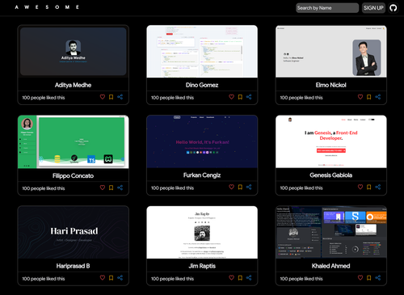Share Jim Raptis's portfolio
The height and width of the screenshot is (295, 404).
pos(249,277)
